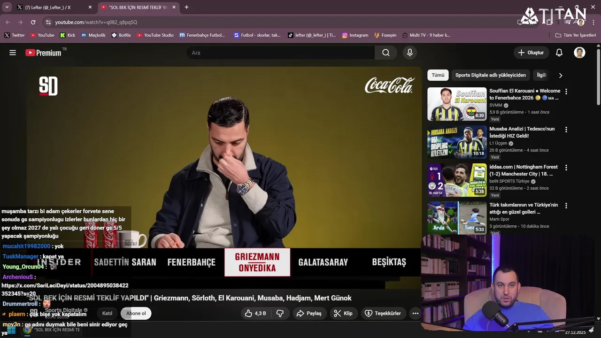The width and height of the screenshot is (601, 338).
Task: Open the more actions three-dot button under the video
Action: click(x=415, y=313)
